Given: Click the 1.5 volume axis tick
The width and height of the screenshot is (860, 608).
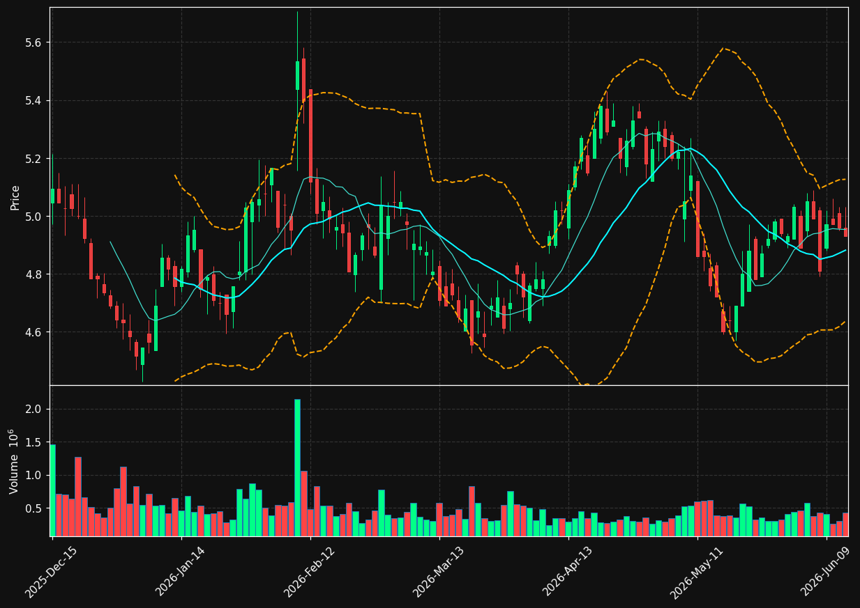Looking at the screenshot, I should [x=34, y=442].
